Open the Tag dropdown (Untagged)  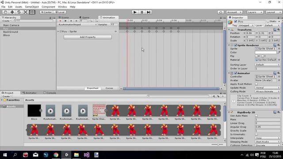pos(246,26)
